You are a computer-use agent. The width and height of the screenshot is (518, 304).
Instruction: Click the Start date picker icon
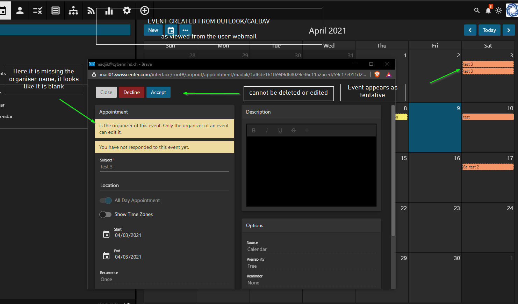point(106,234)
